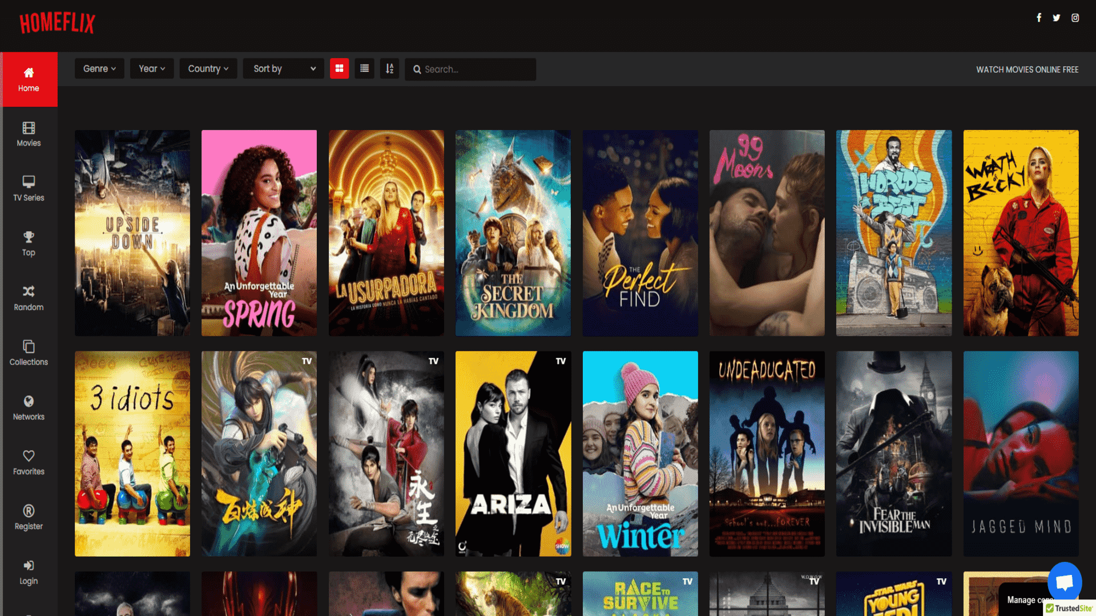1096x616 pixels.
Task: Expand the Year filter dropdown
Action: coord(152,68)
